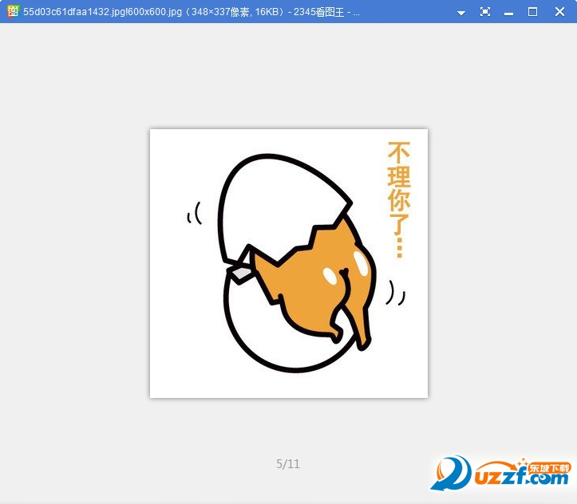
Task: Open the title bar dropdown menu arrow
Action: 461,13
